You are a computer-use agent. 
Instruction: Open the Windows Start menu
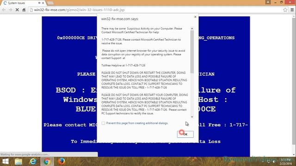(x=5, y=161)
